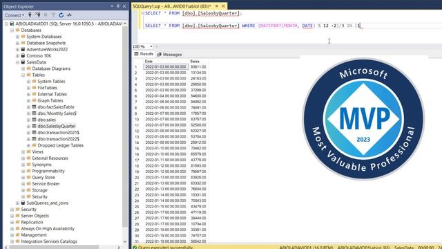Select the dbo.transaction2021$ table icon
442x249 pixels.
tap(34, 132)
